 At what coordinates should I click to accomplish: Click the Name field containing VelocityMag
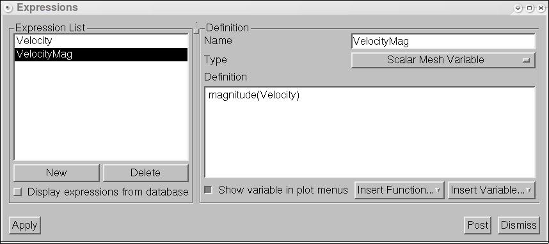pyautogui.click(x=443, y=42)
